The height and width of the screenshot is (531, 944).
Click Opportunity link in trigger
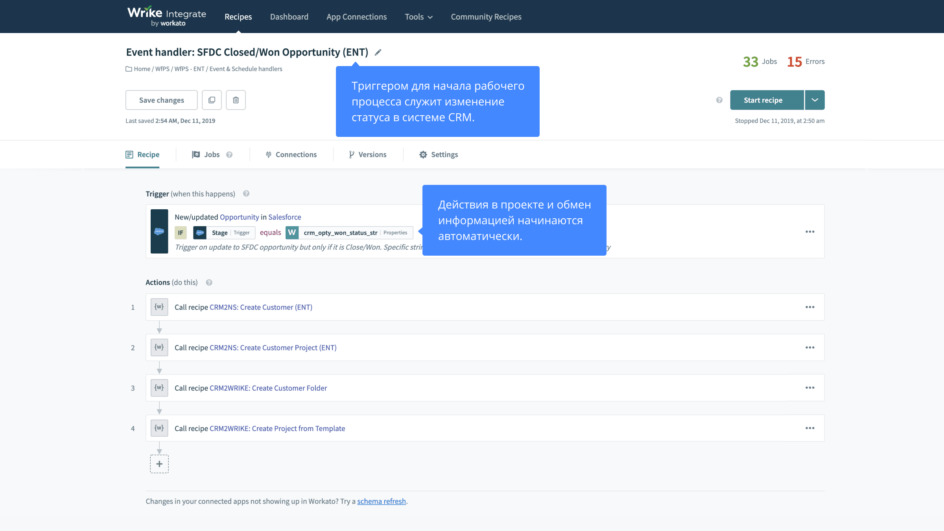point(239,217)
